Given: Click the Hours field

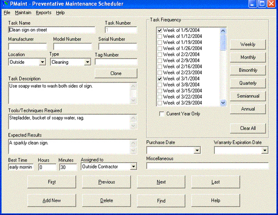Looking at the screenshot, I should click(47, 167).
